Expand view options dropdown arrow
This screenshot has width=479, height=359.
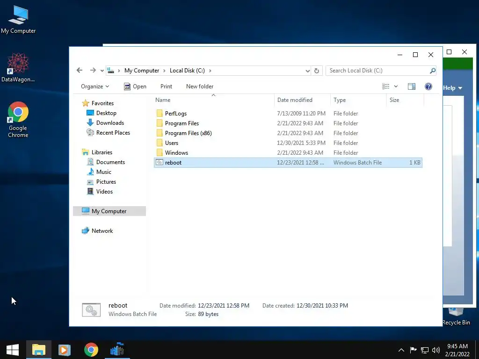point(396,86)
